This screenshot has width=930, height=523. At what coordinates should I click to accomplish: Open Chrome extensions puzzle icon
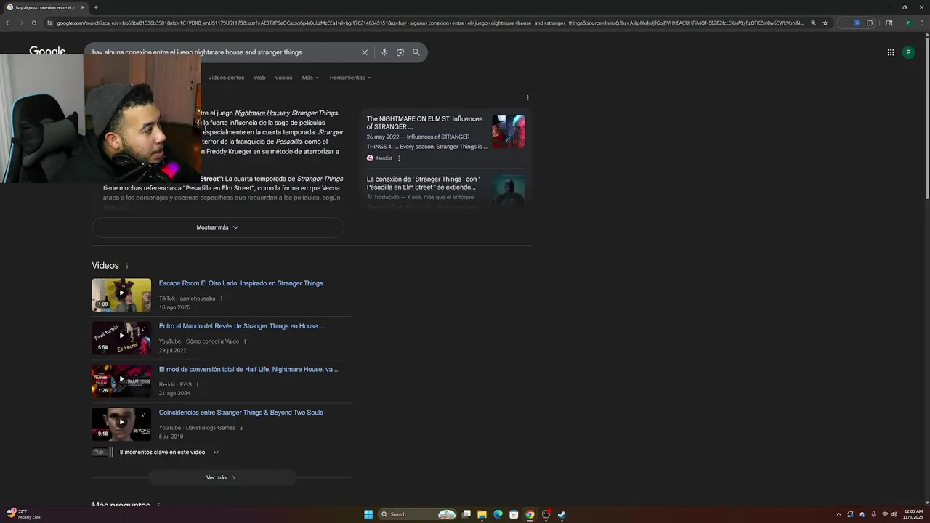pos(870,23)
